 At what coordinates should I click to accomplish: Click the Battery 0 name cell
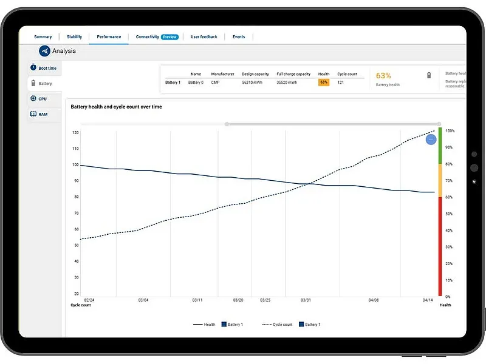[196, 83]
